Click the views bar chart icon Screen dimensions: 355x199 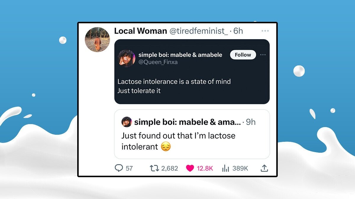tap(226, 168)
